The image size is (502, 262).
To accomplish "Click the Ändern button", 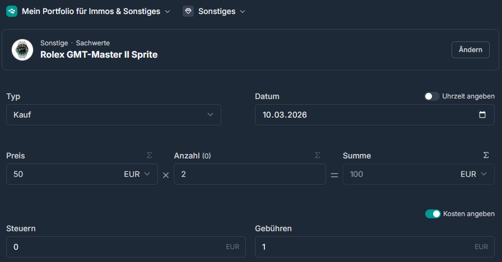I will [470, 50].
